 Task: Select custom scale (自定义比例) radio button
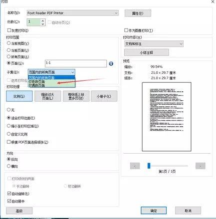(8, 134)
